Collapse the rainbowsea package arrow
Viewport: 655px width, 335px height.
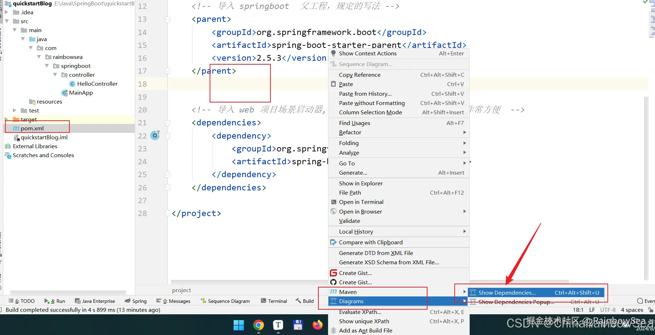(39, 57)
